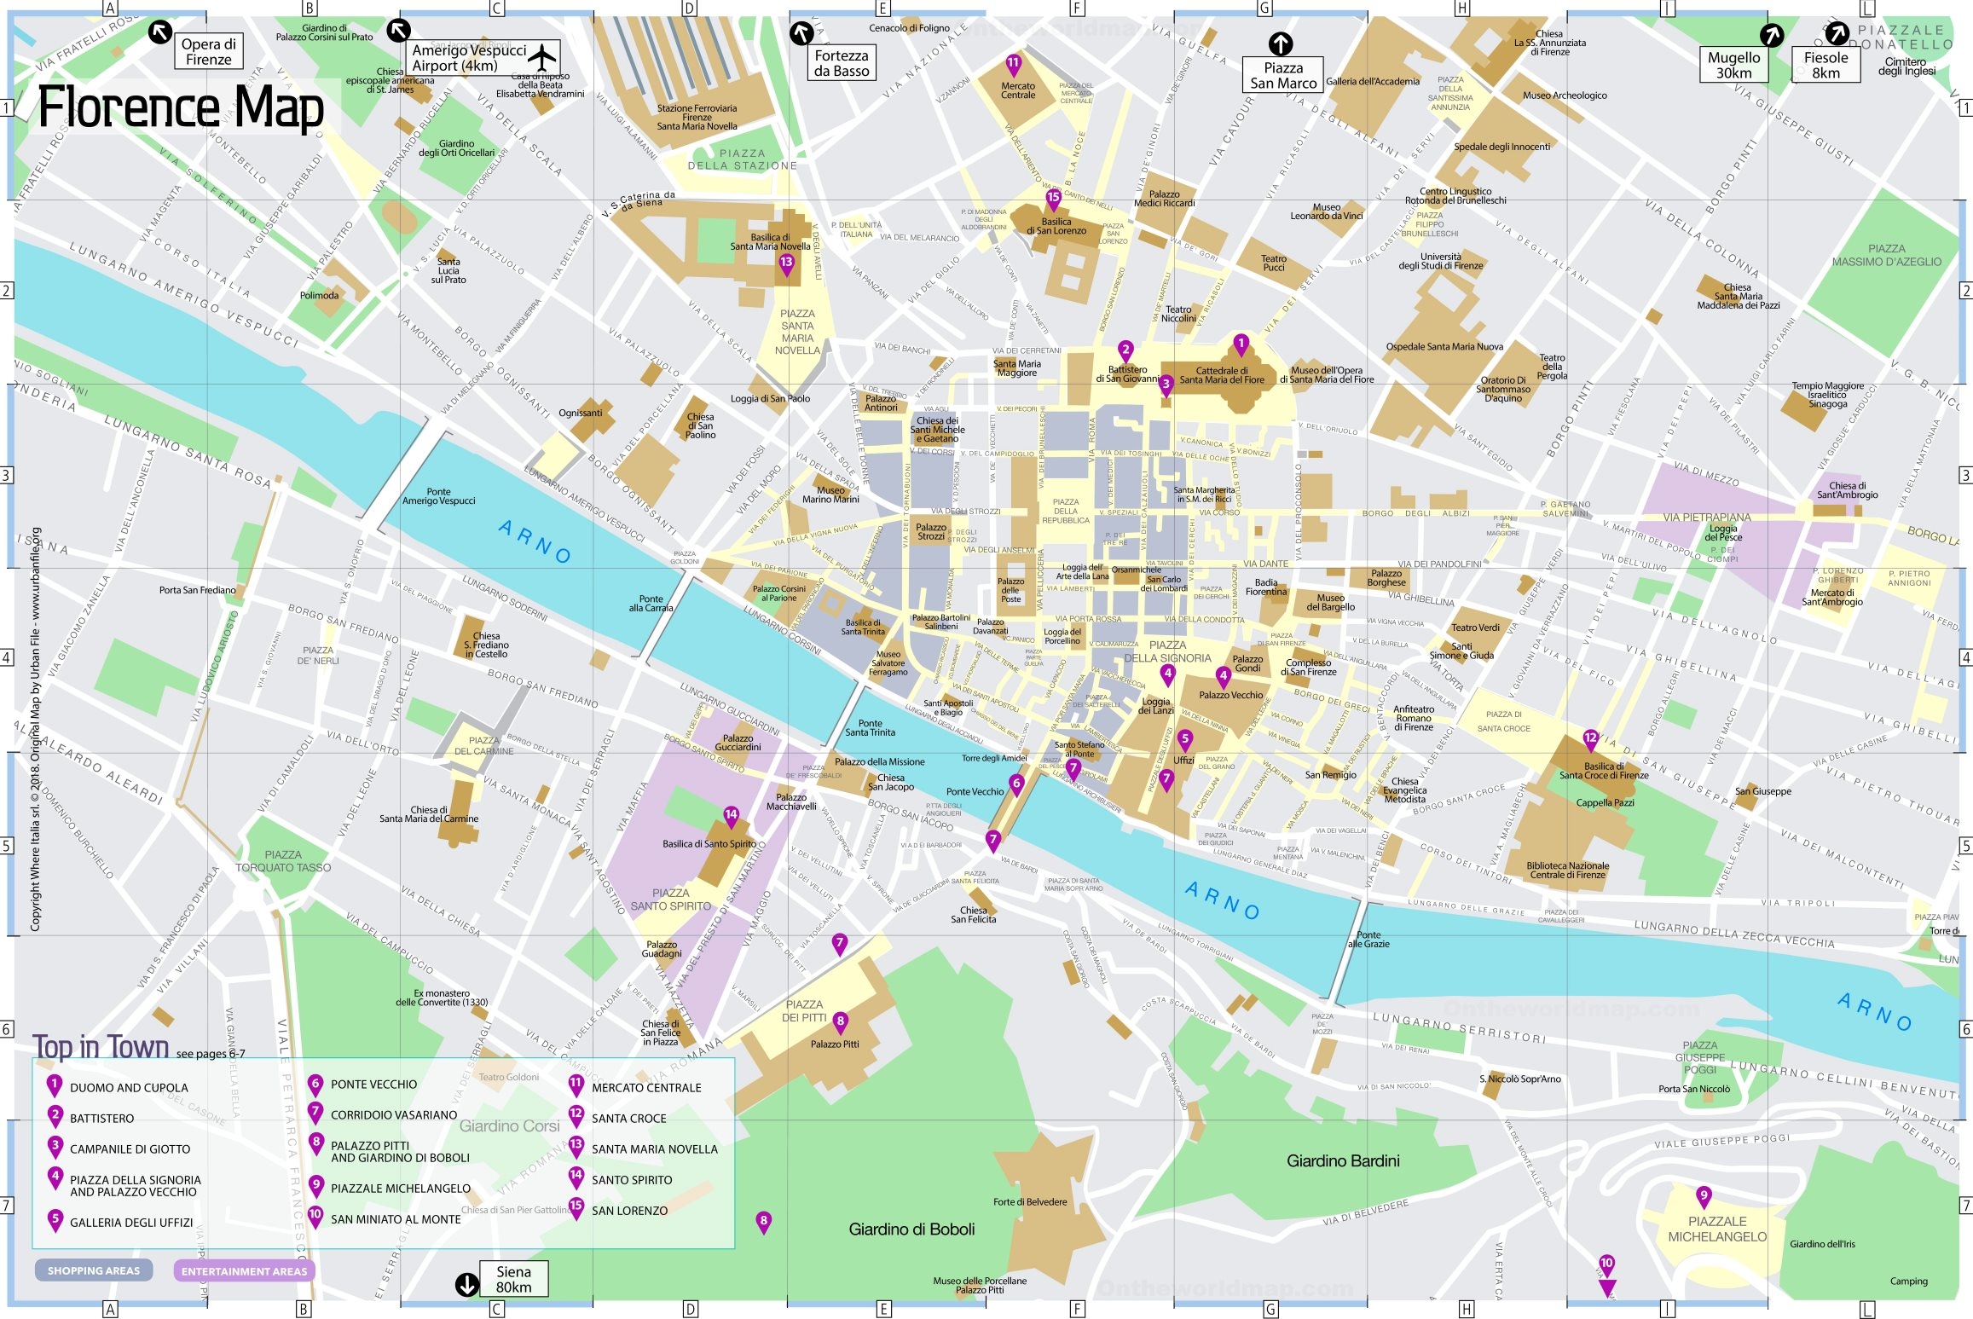Click map pin 14 at Basilica di Santo Spirito
The image size is (1973, 1319).
point(731,815)
